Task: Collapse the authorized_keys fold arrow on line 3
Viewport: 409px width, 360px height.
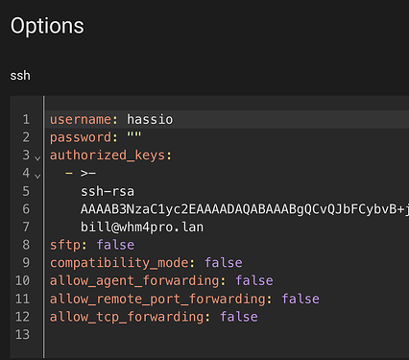Action: pos(37,158)
